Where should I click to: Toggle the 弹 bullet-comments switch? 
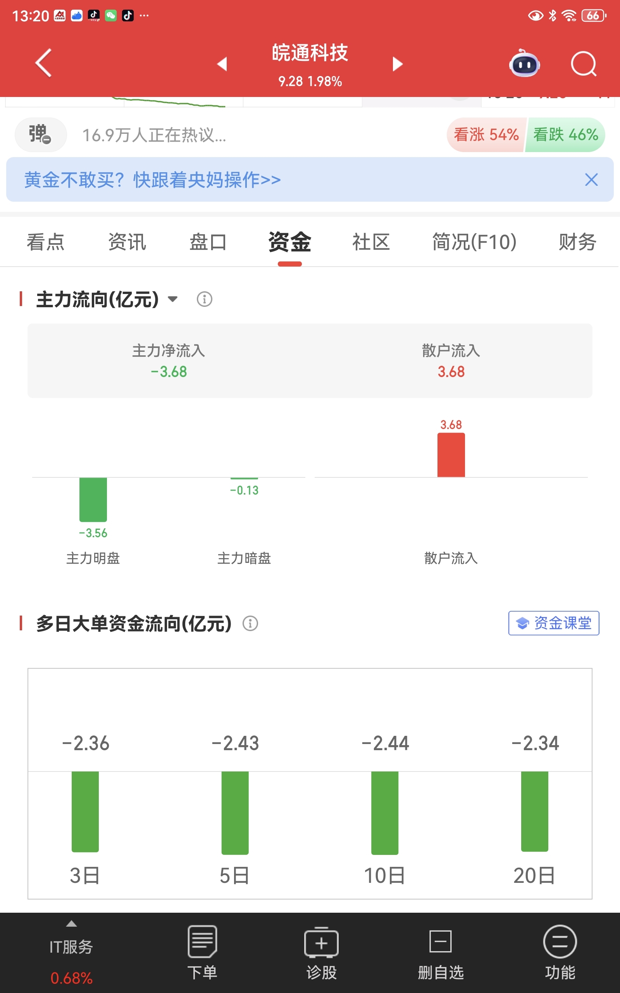tap(41, 135)
